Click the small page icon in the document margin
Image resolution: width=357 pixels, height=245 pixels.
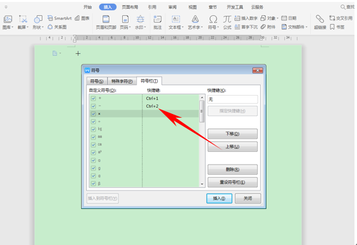coord(55,53)
